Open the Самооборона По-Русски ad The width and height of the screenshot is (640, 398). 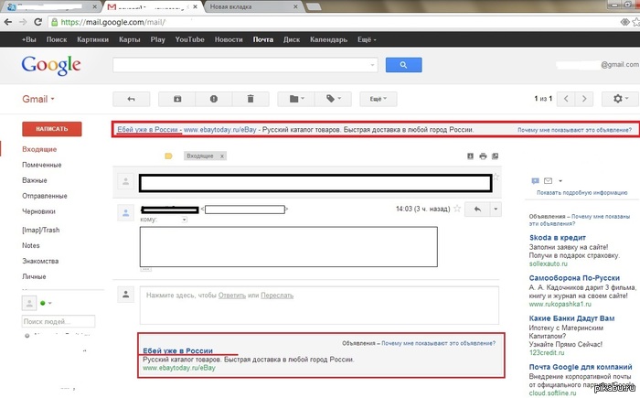coord(574,278)
